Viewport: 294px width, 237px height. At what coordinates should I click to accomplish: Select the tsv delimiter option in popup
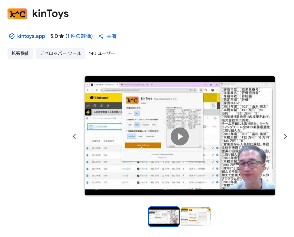(137, 114)
